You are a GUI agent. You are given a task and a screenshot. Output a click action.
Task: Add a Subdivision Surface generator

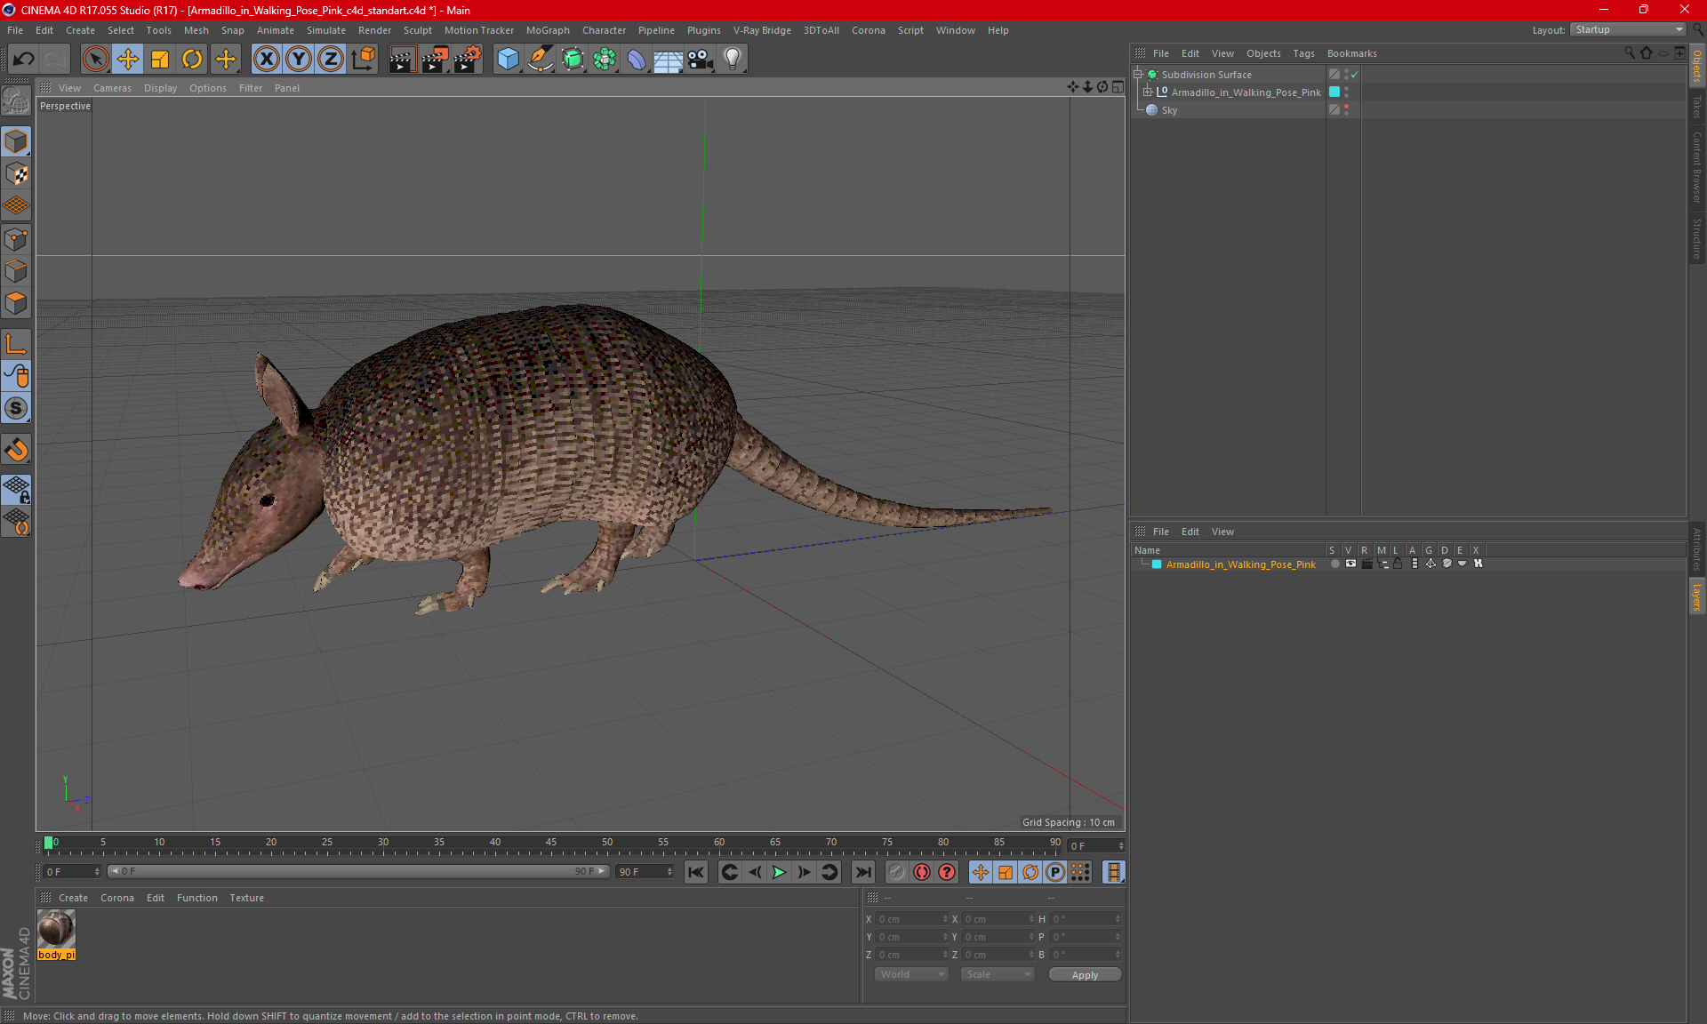pyautogui.click(x=573, y=60)
